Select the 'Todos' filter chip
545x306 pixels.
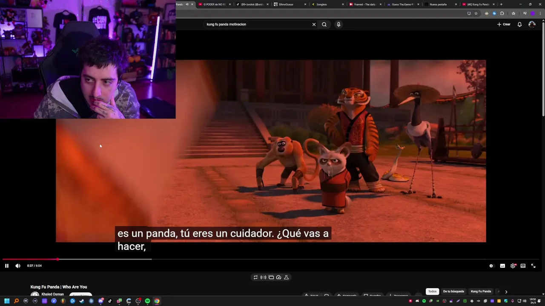coord(432,292)
